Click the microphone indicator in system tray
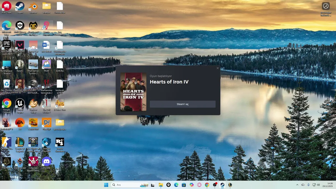 point(308,185)
